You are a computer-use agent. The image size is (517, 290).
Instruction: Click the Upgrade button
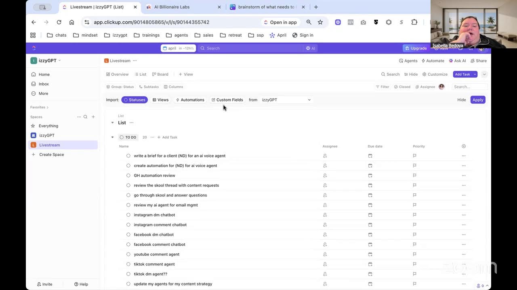click(x=416, y=48)
